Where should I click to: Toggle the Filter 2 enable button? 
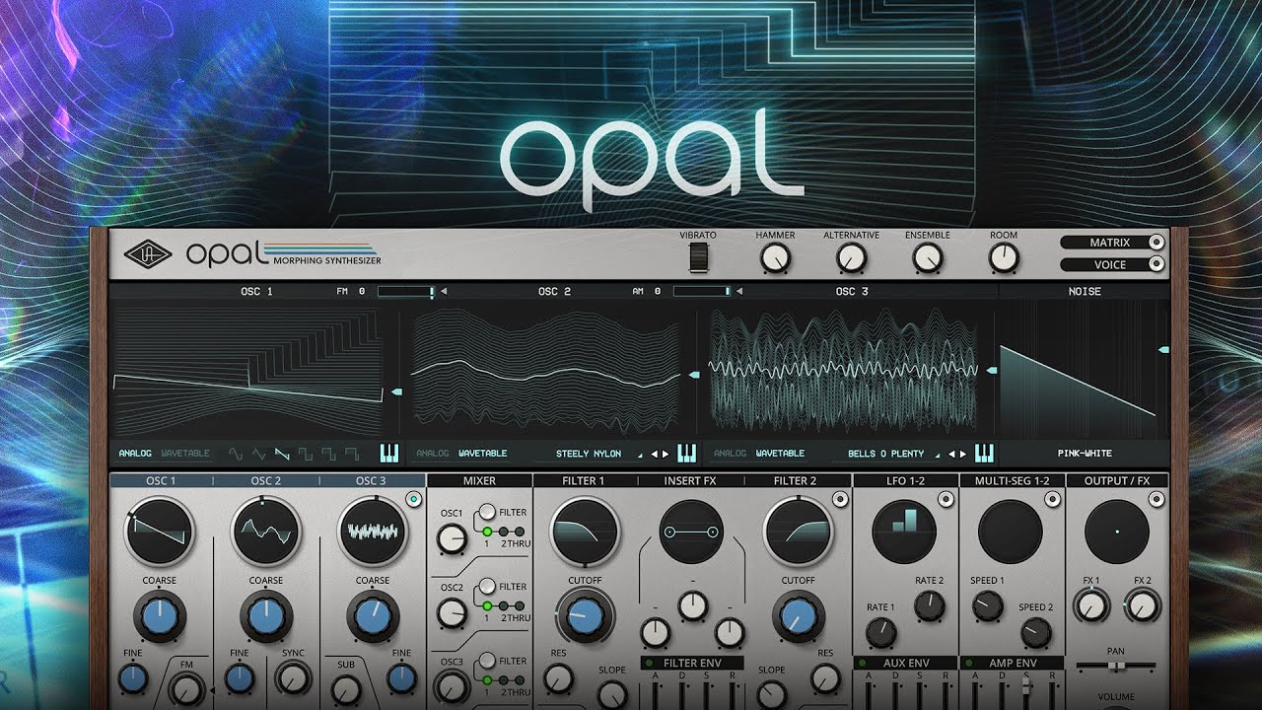(x=839, y=500)
